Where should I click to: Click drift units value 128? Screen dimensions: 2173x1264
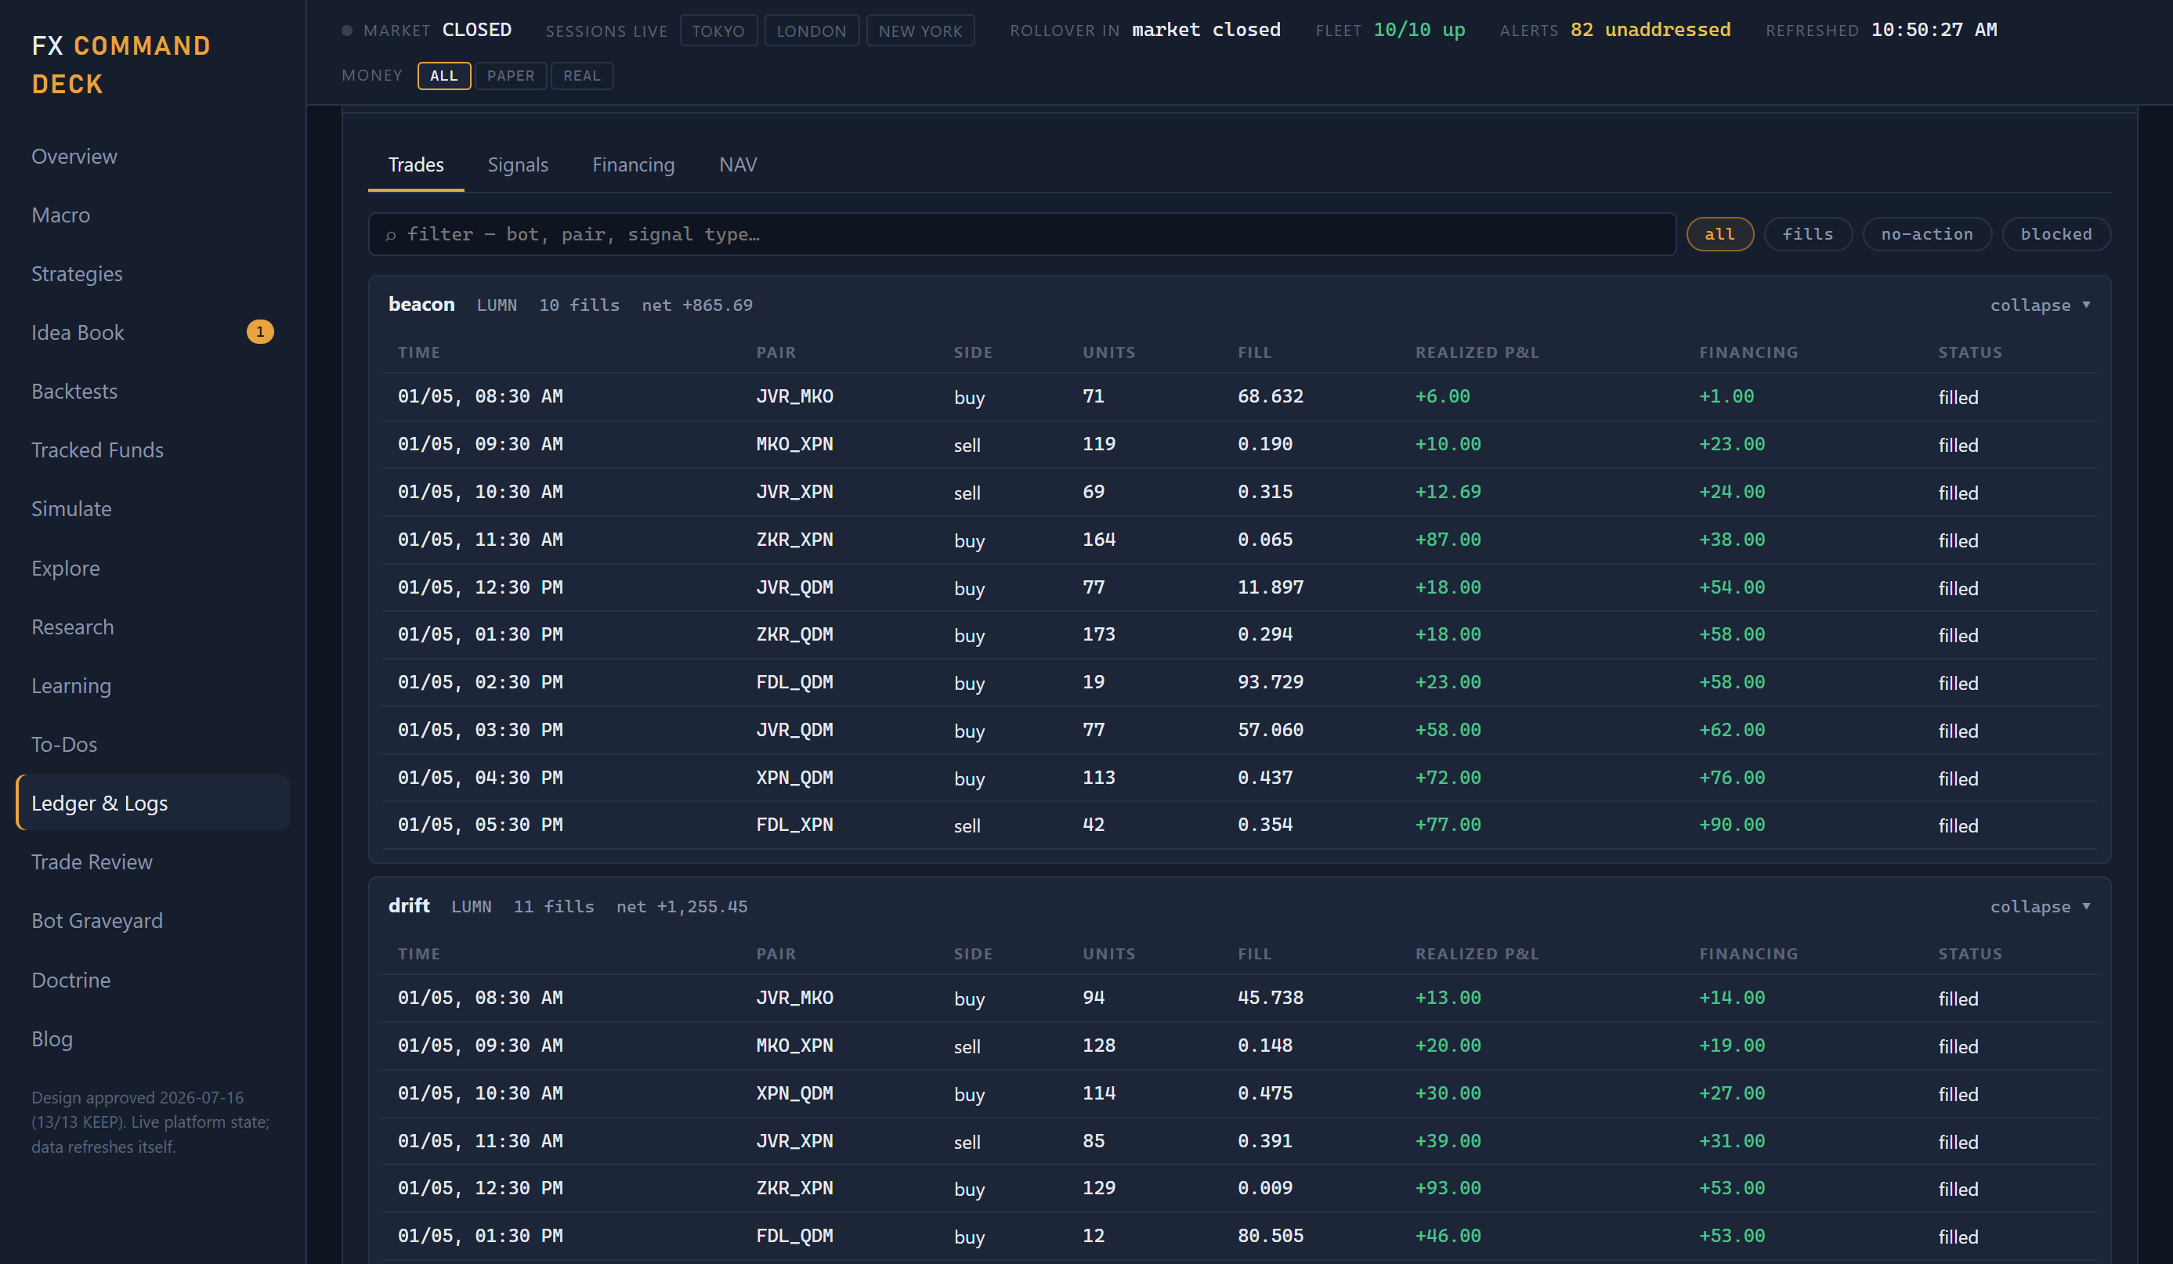click(x=1098, y=1046)
